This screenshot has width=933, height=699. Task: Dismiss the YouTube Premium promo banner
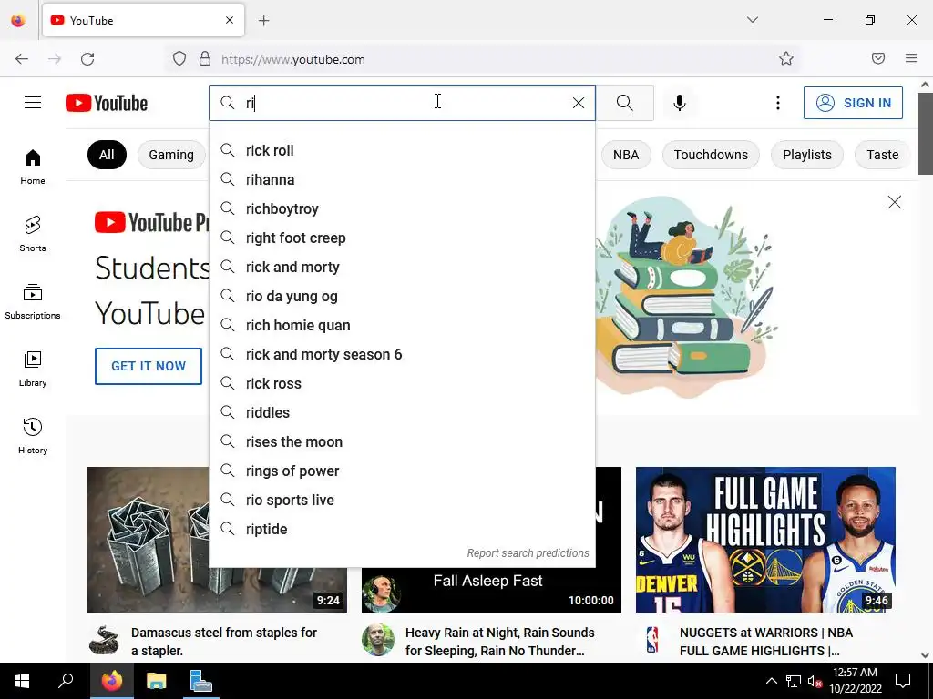pos(895,202)
